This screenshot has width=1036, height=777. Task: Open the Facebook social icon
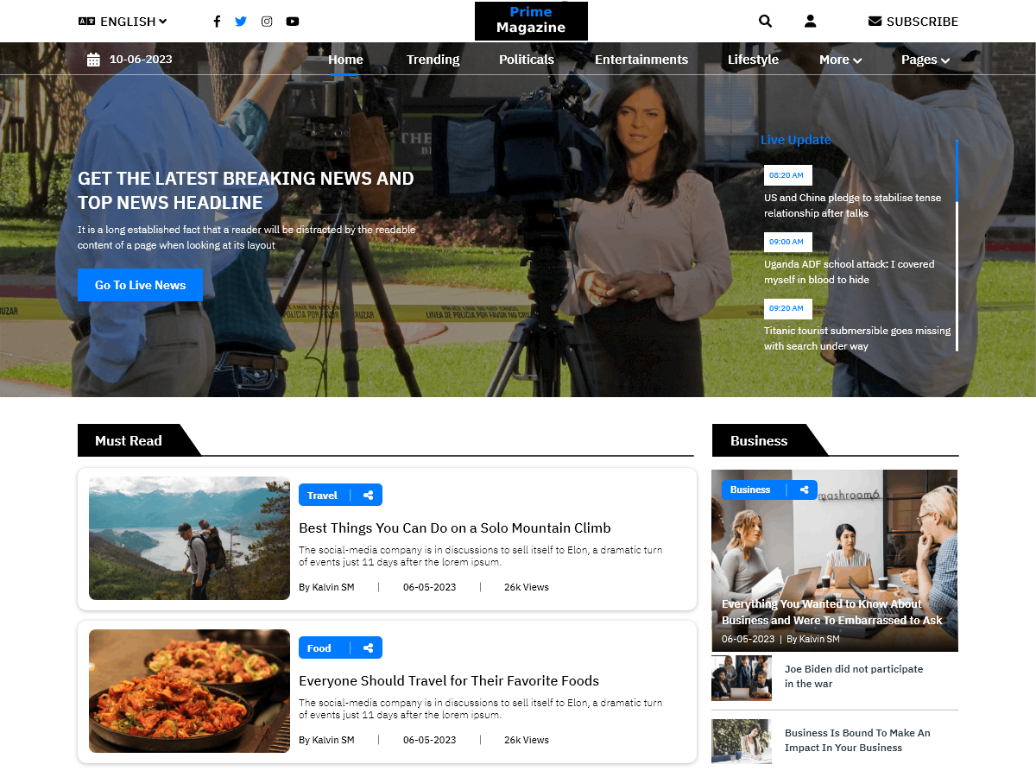(217, 22)
